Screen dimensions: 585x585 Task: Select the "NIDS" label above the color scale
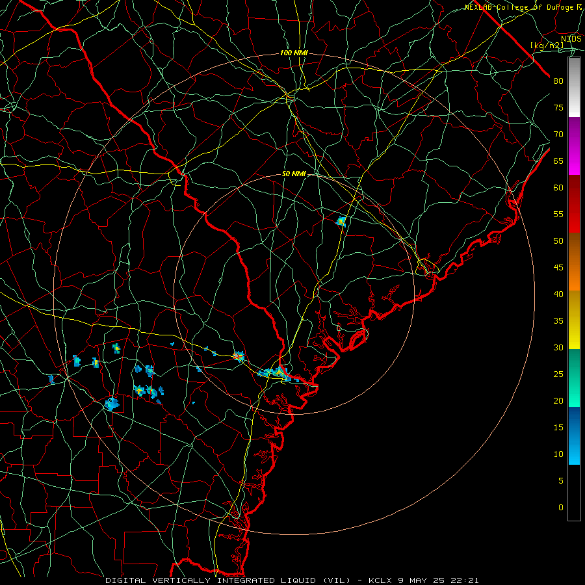pos(571,39)
